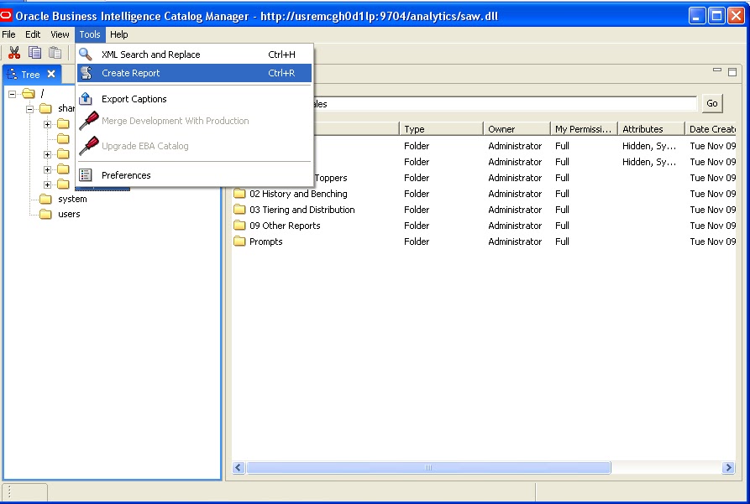
Task: Sort by My Permissions column header
Action: click(x=584, y=129)
